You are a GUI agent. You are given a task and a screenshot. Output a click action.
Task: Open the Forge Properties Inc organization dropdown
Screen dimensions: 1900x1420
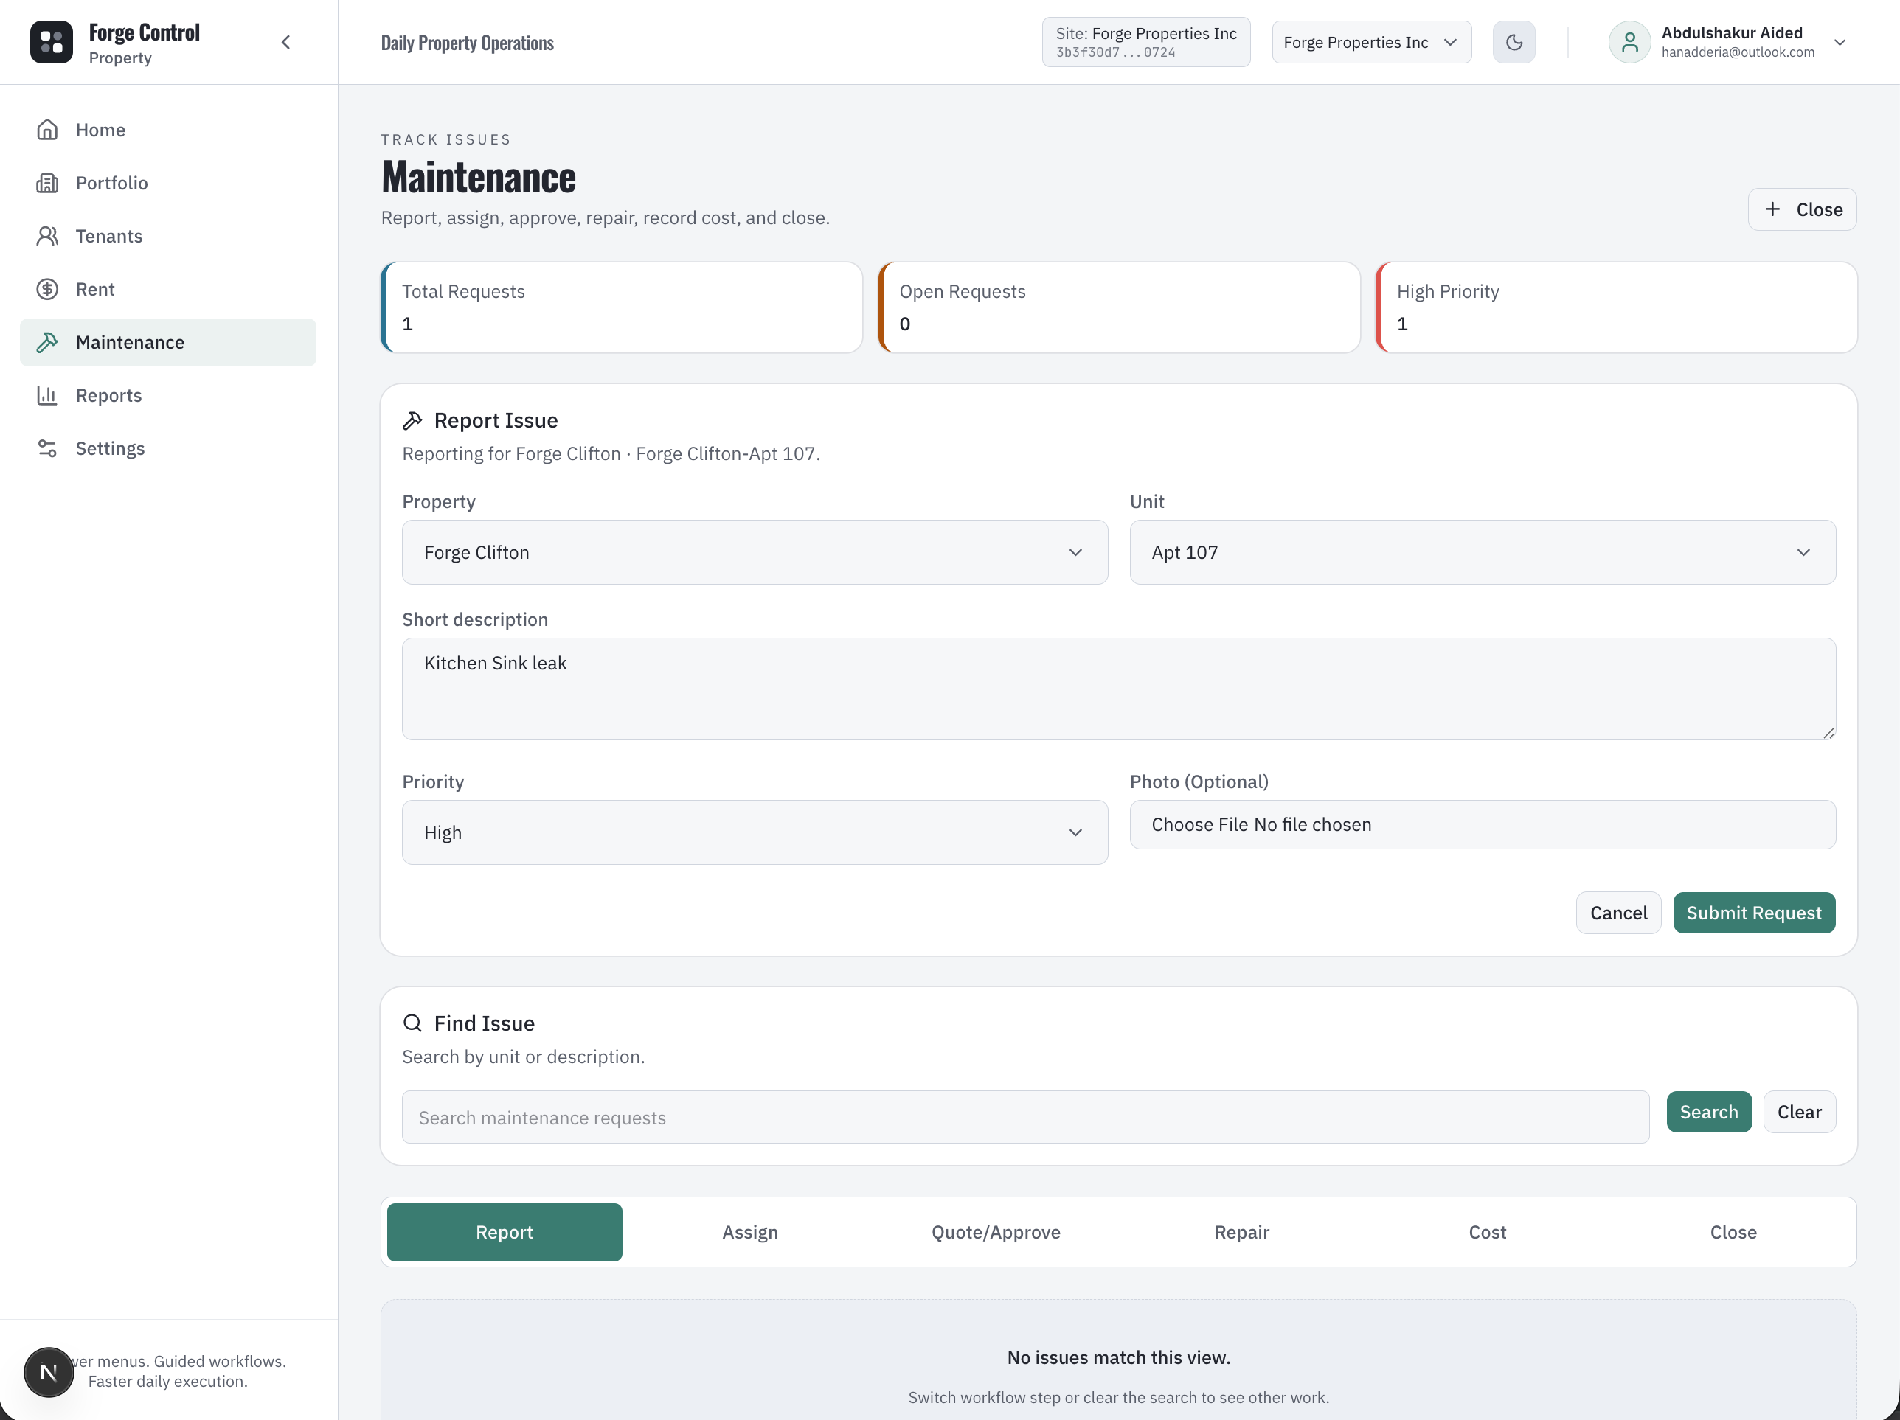pyautogui.click(x=1371, y=42)
